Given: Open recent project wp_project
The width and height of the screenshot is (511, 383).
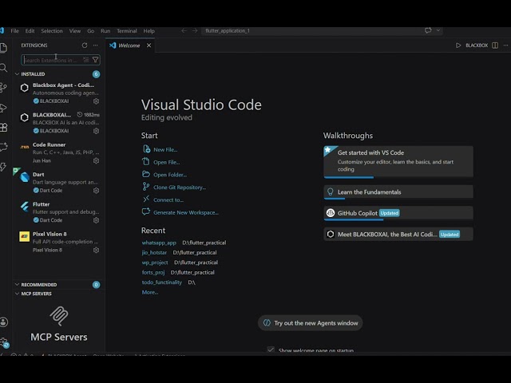Looking at the screenshot, I should click(155, 263).
